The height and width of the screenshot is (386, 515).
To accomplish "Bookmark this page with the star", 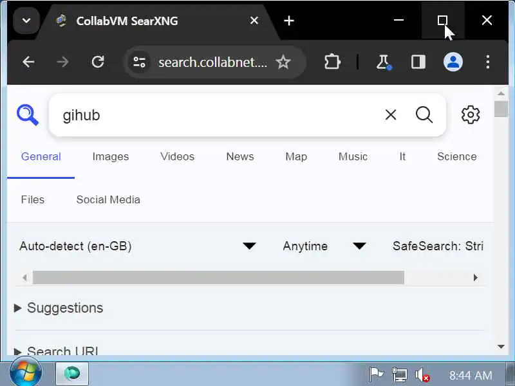I will tap(283, 62).
